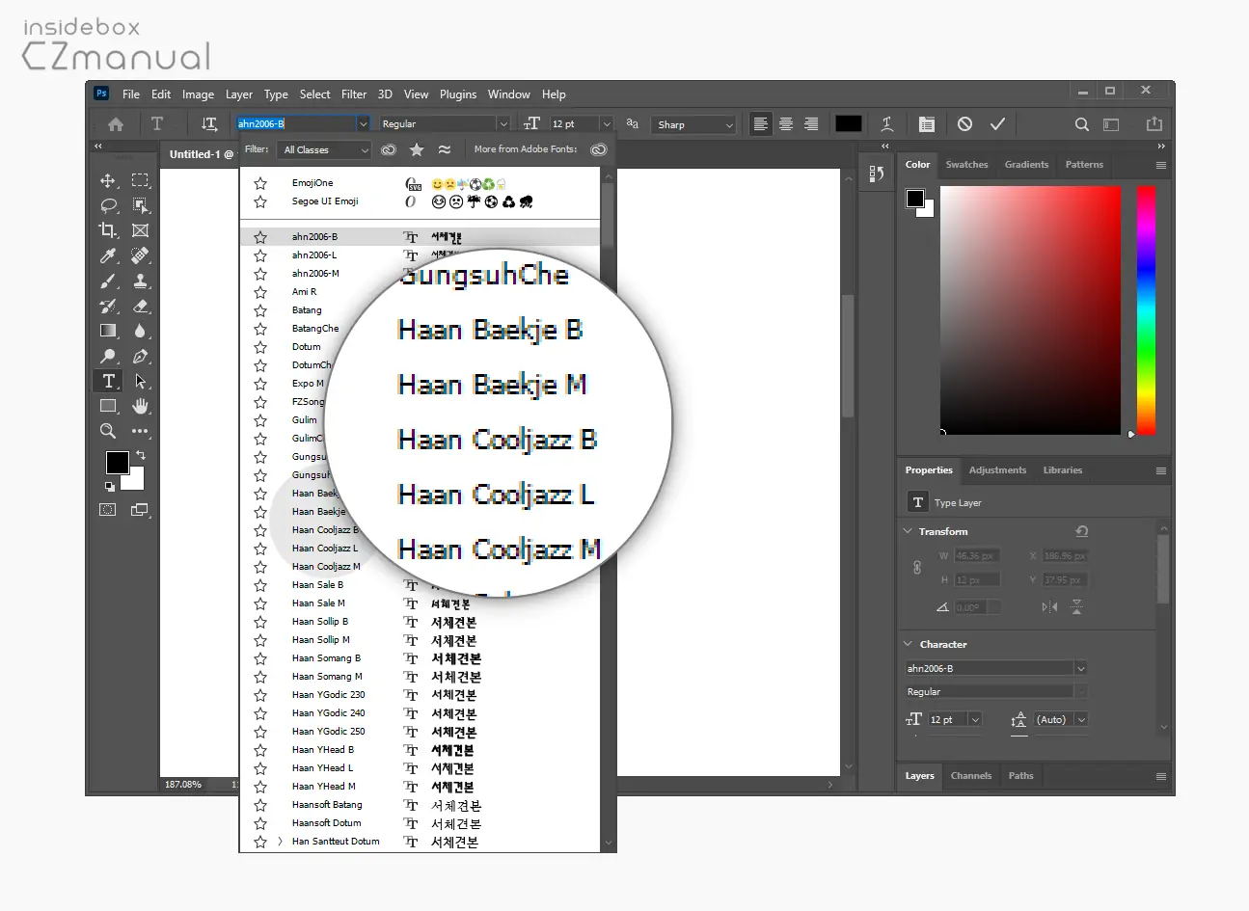Click the foreground color swatch in toolbar
This screenshot has width=1249, height=911.
tap(117, 463)
